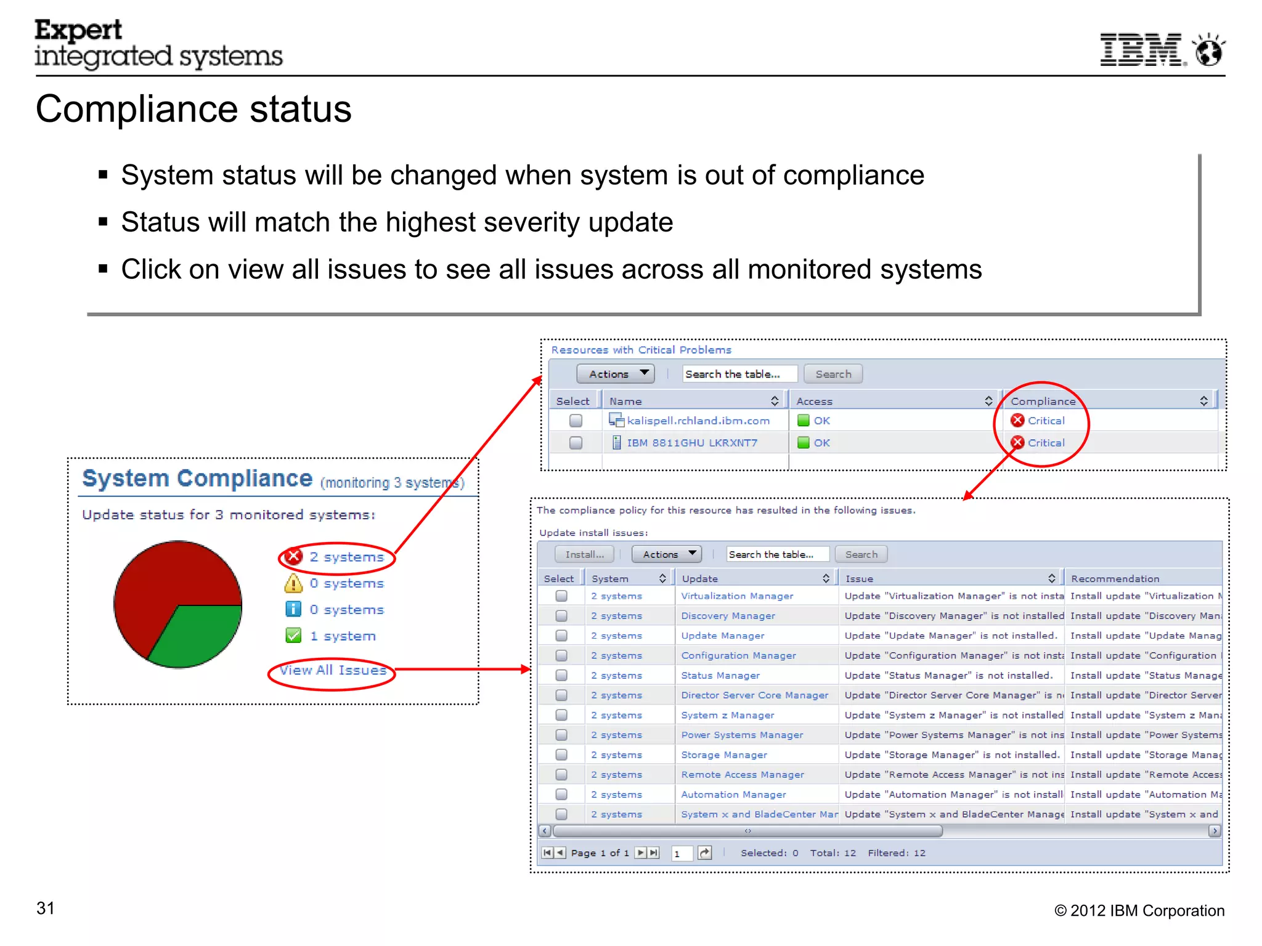Sort the Access column
1262x946 pixels.
[x=988, y=401]
